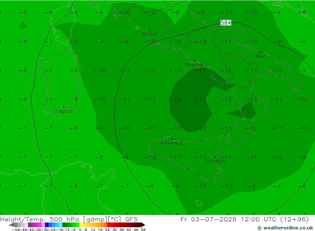Click the grey left-arrow end of color scale

(11, 225)
